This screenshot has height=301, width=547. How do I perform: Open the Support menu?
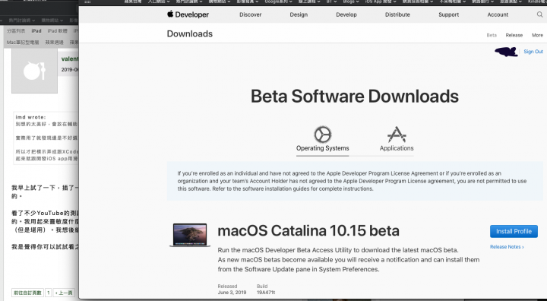point(449,14)
